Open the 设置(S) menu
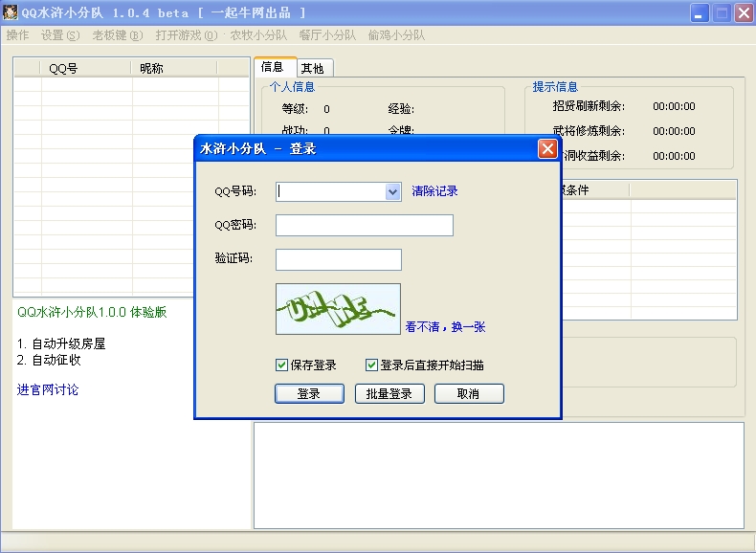The height and width of the screenshot is (553, 756). [x=60, y=35]
